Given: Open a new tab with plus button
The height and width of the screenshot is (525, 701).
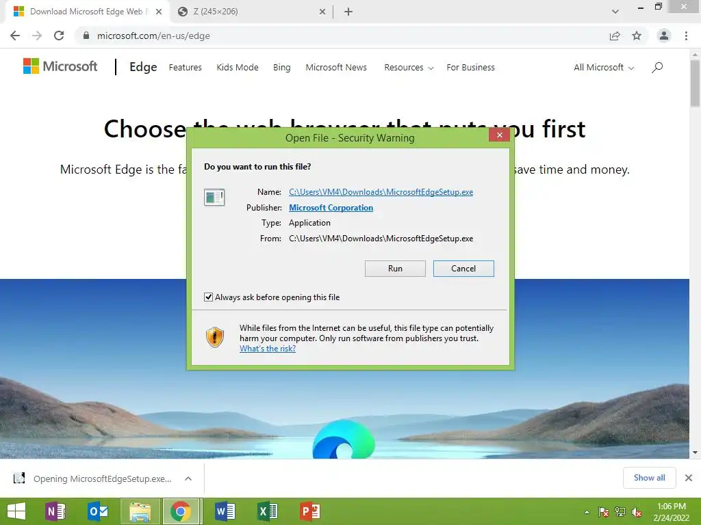Looking at the screenshot, I should [348, 12].
